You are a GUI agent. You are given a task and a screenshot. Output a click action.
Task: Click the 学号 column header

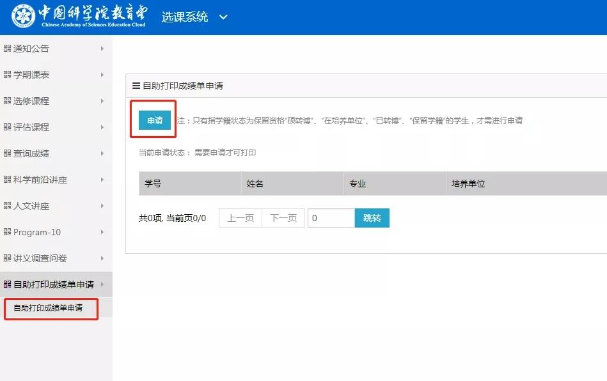153,183
